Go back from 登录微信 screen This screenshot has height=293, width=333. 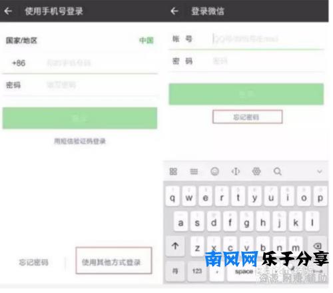(174, 11)
